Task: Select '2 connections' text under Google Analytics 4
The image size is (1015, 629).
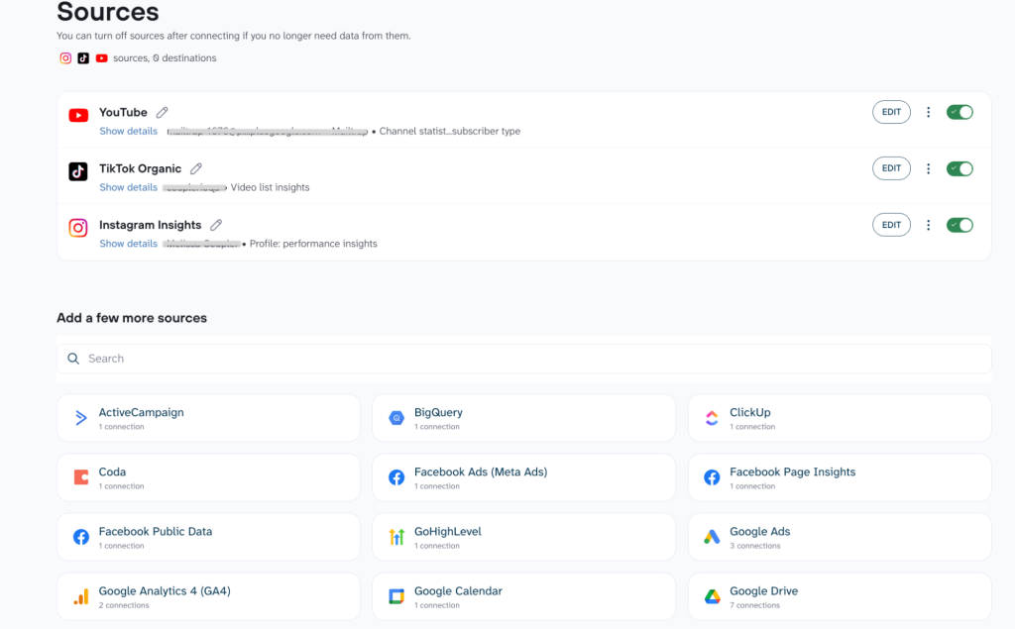Action: click(124, 605)
